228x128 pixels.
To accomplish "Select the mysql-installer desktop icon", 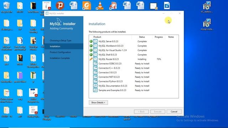I will pos(207,25).
